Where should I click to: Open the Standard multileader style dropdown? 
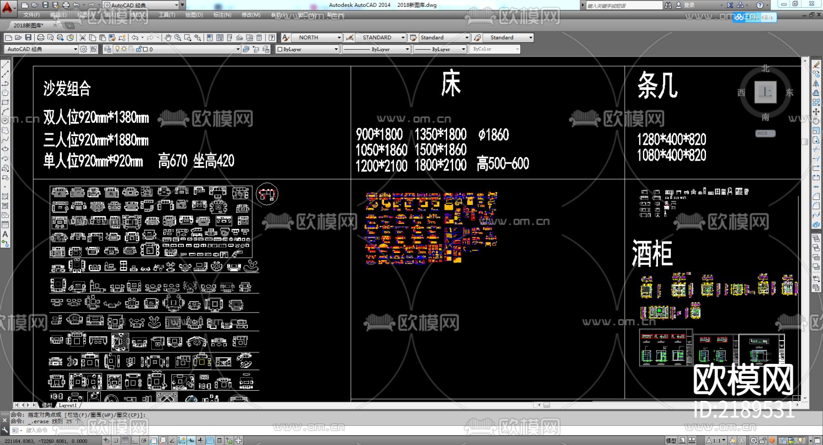[x=508, y=37]
